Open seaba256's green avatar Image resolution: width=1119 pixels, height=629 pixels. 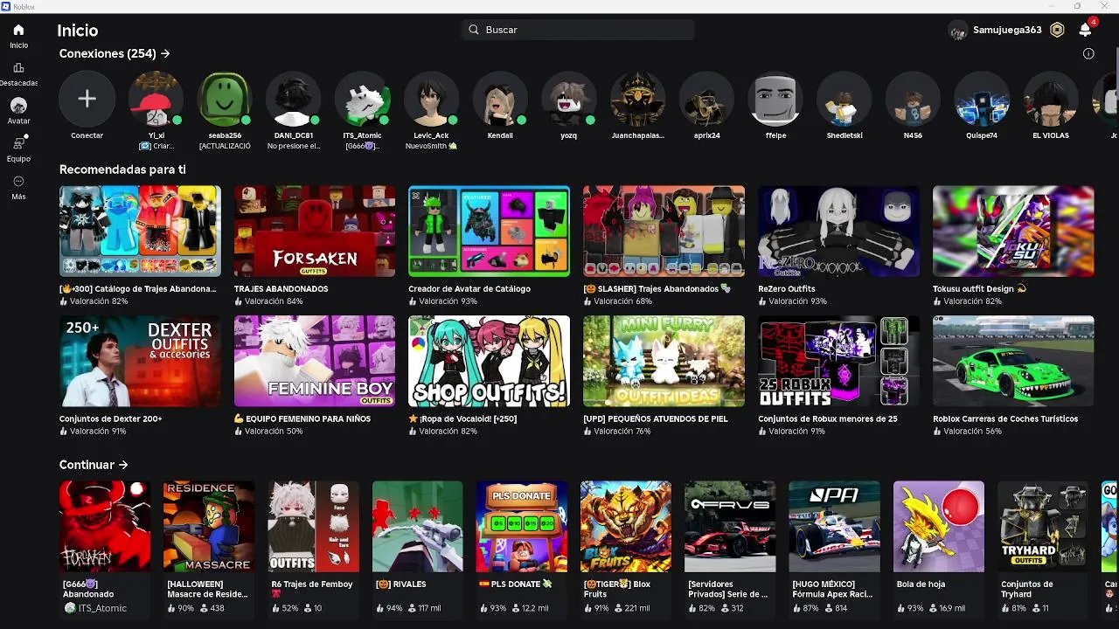pos(225,99)
